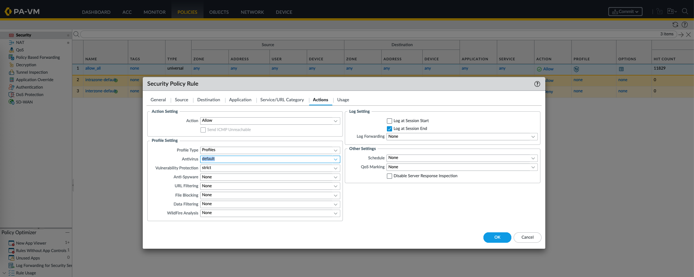Open the Vulnerability Protection dropdown
Screen dimensions: 694x277
coord(270,168)
